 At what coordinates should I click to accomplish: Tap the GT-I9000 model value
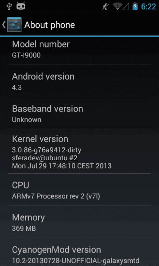[x=26, y=55]
